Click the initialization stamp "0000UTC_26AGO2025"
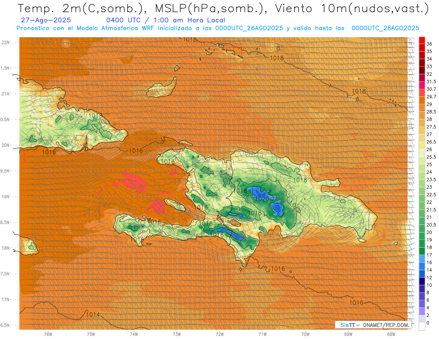Viewport: 439px width, 339px height. point(249,28)
